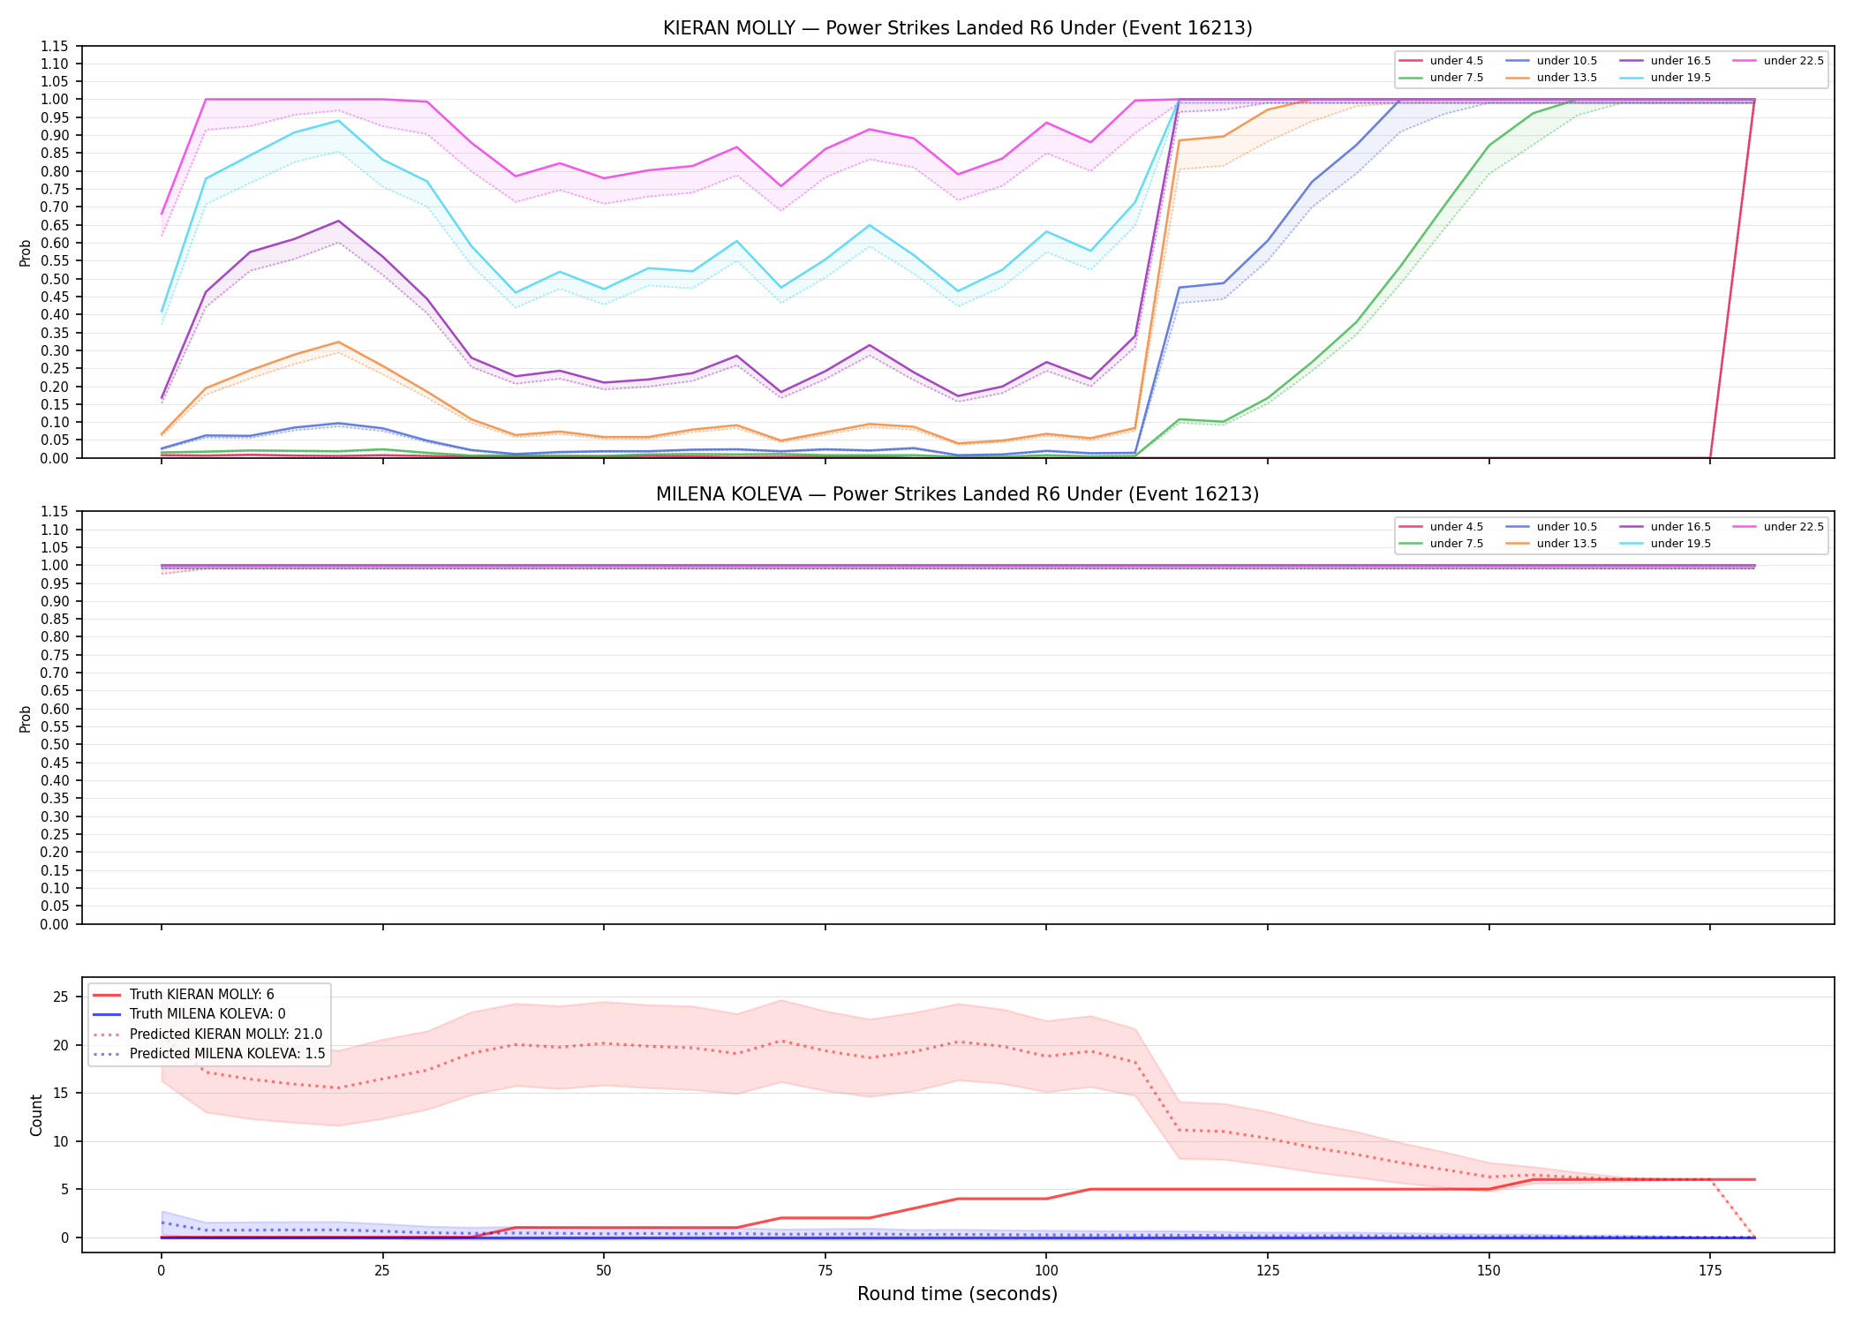The width and height of the screenshot is (1854, 1324).
Task: Pick 'under 22.5' legend entry in Milena Koleva chart
Action: click(1779, 527)
